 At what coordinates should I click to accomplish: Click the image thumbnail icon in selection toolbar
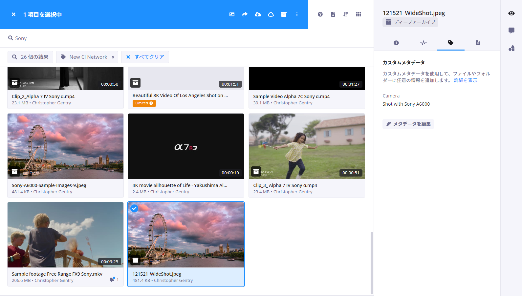[x=232, y=14]
